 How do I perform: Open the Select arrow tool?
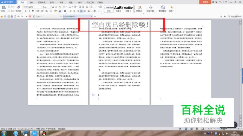click(x=171, y=9)
